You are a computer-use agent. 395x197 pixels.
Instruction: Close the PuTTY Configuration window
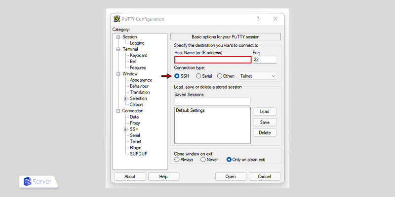pyautogui.click(x=276, y=19)
